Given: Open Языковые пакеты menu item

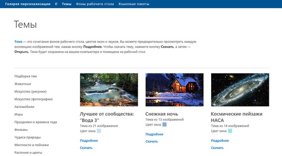Looking at the screenshot, I should click(134, 4).
